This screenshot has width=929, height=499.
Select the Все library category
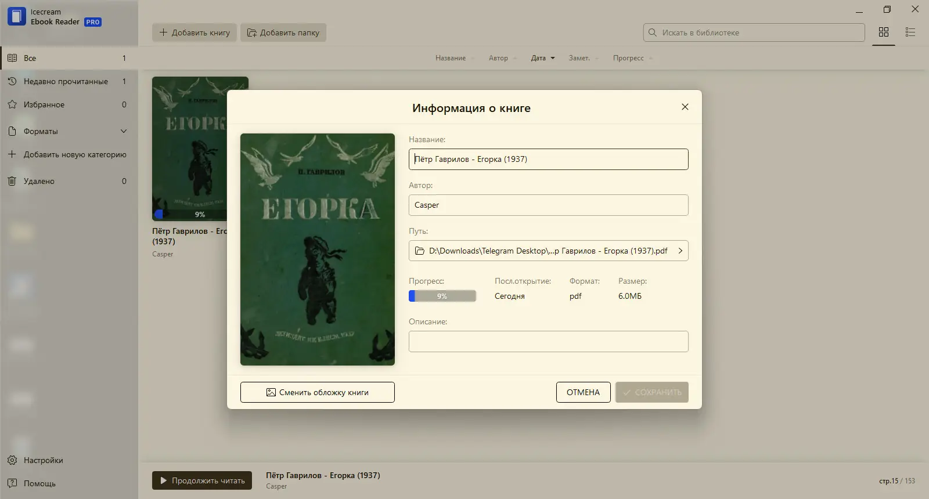click(x=69, y=58)
